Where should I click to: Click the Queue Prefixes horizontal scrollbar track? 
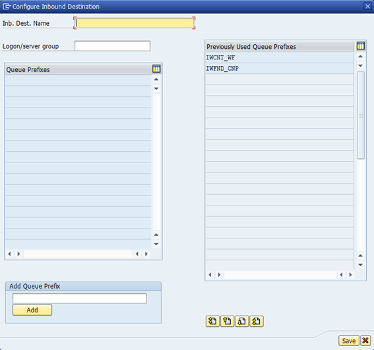point(78,254)
